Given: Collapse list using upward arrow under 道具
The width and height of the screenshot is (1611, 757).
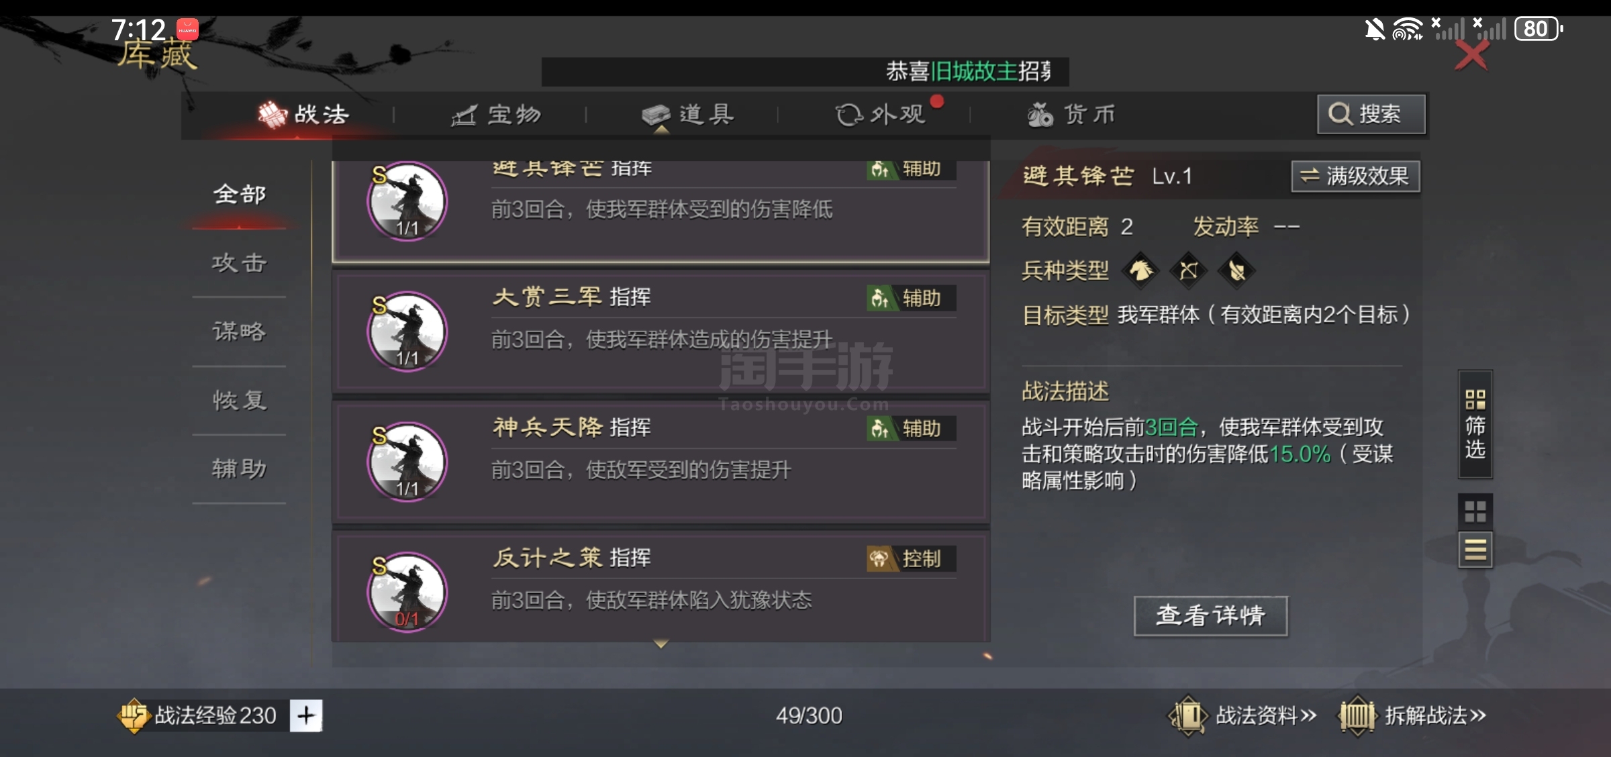Looking at the screenshot, I should [661, 130].
